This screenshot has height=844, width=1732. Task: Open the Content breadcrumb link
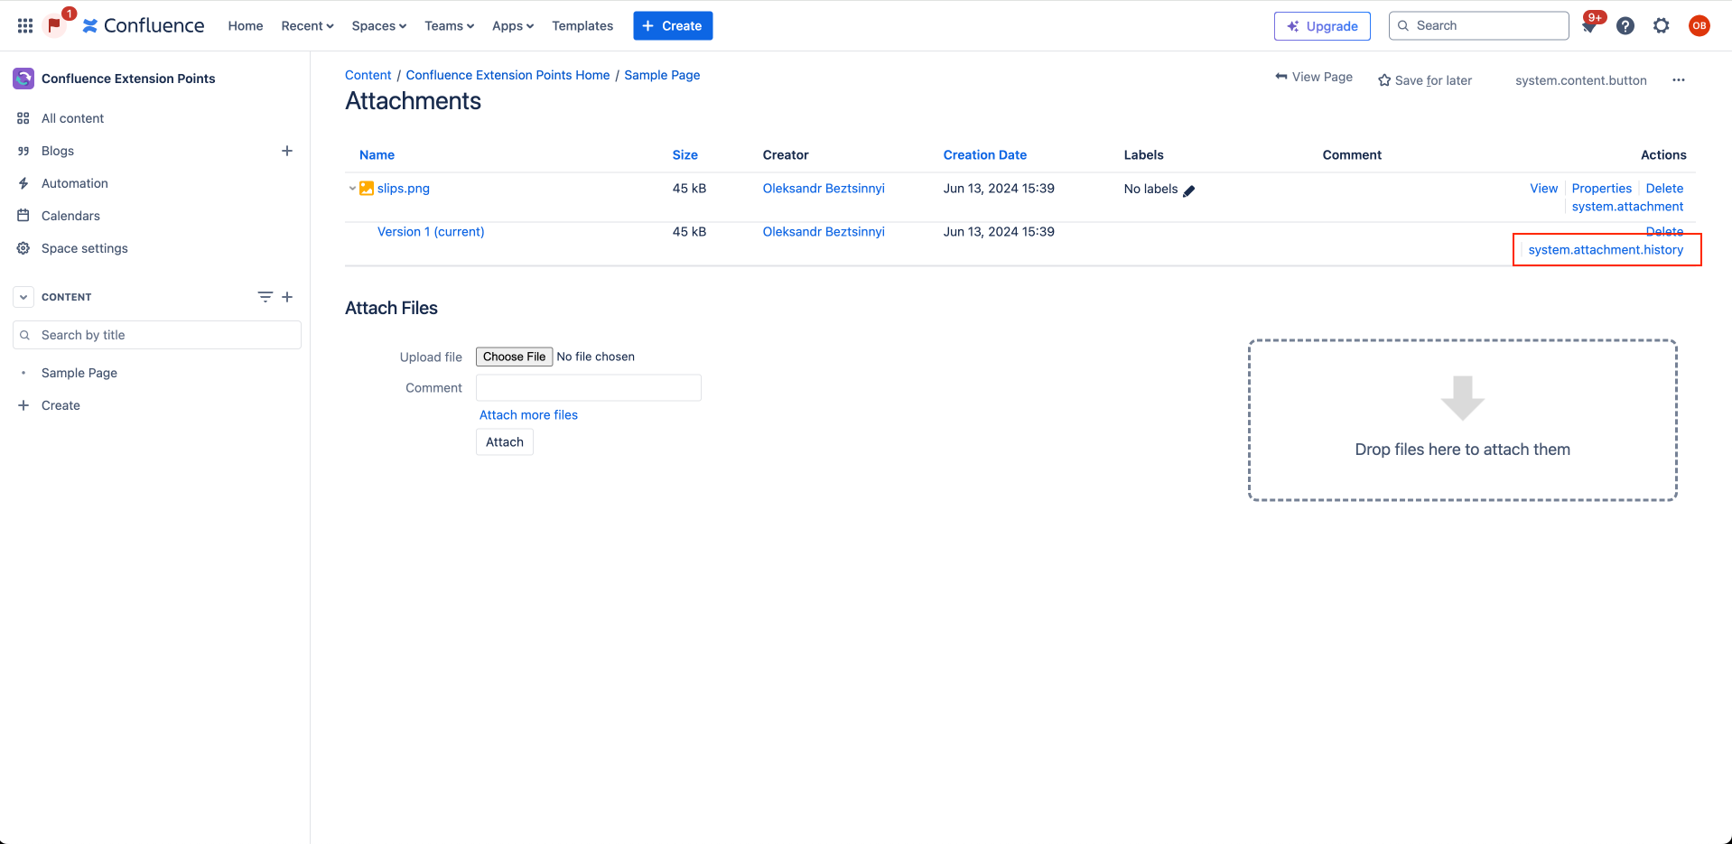tap(368, 75)
